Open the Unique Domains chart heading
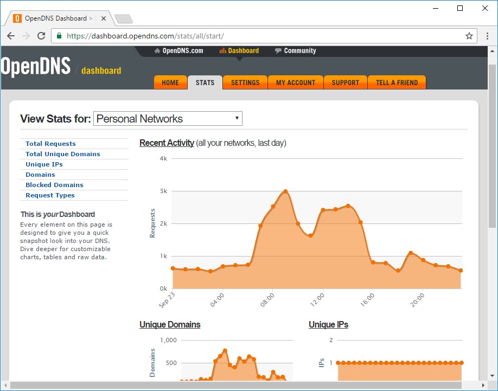The image size is (498, 391). 170,324
